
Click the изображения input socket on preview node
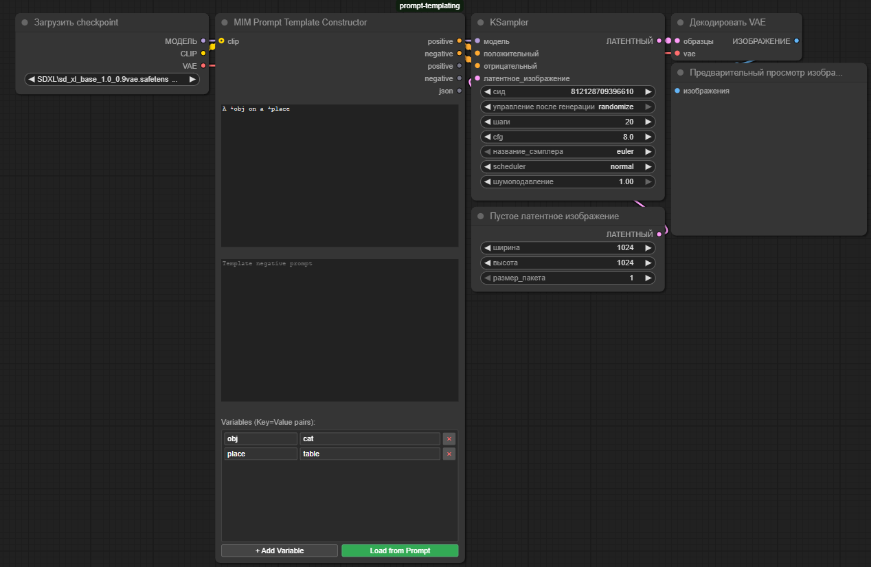click(677, 91)
